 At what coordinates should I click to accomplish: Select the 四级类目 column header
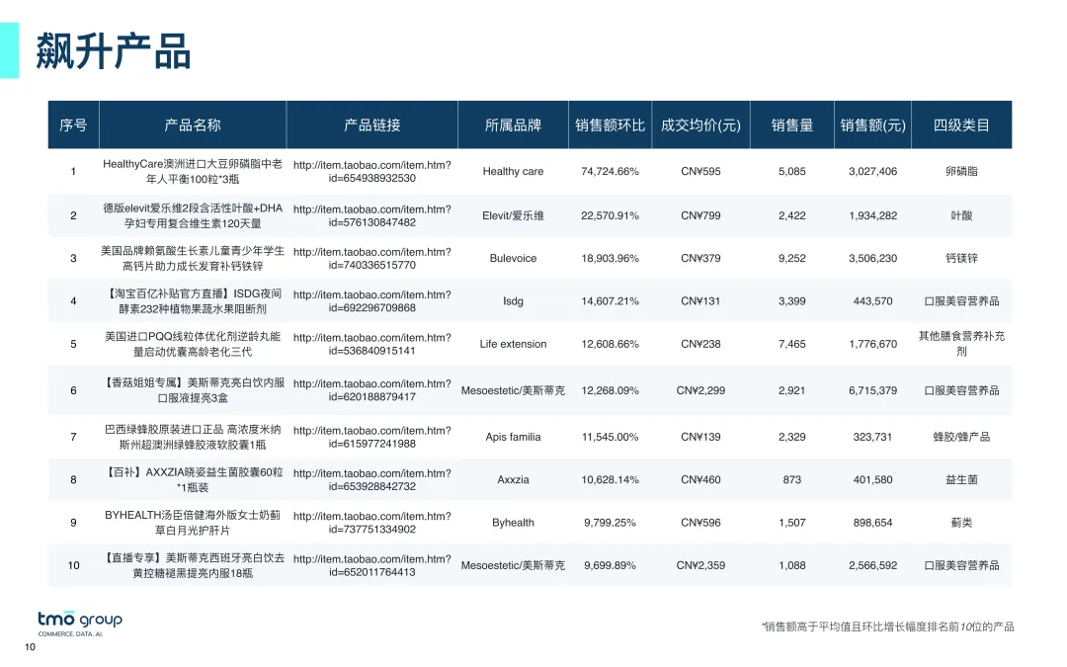(961, 125)
